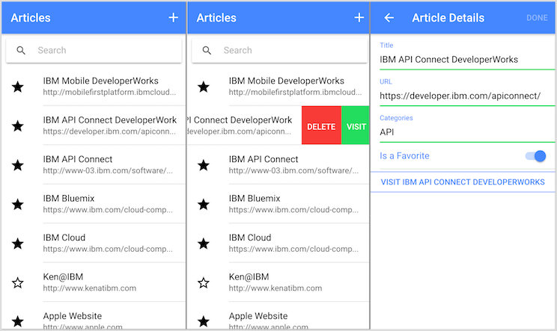Viewport: 557px width, 331px height.
Task: Toggle the IBM Bluemix star in the middle list
Action: [x=204, y=205]
